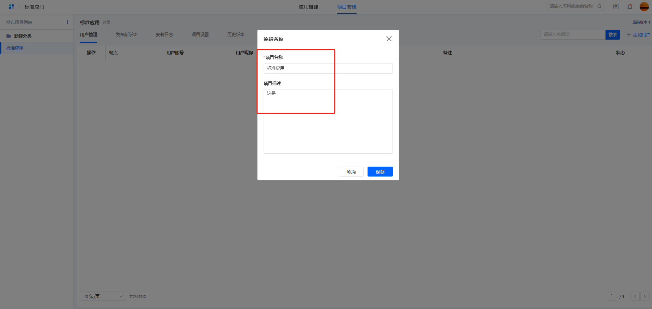652x309 pixels.
Task: Click into the 项目描述 text area
Action: [x=328, y=121]
